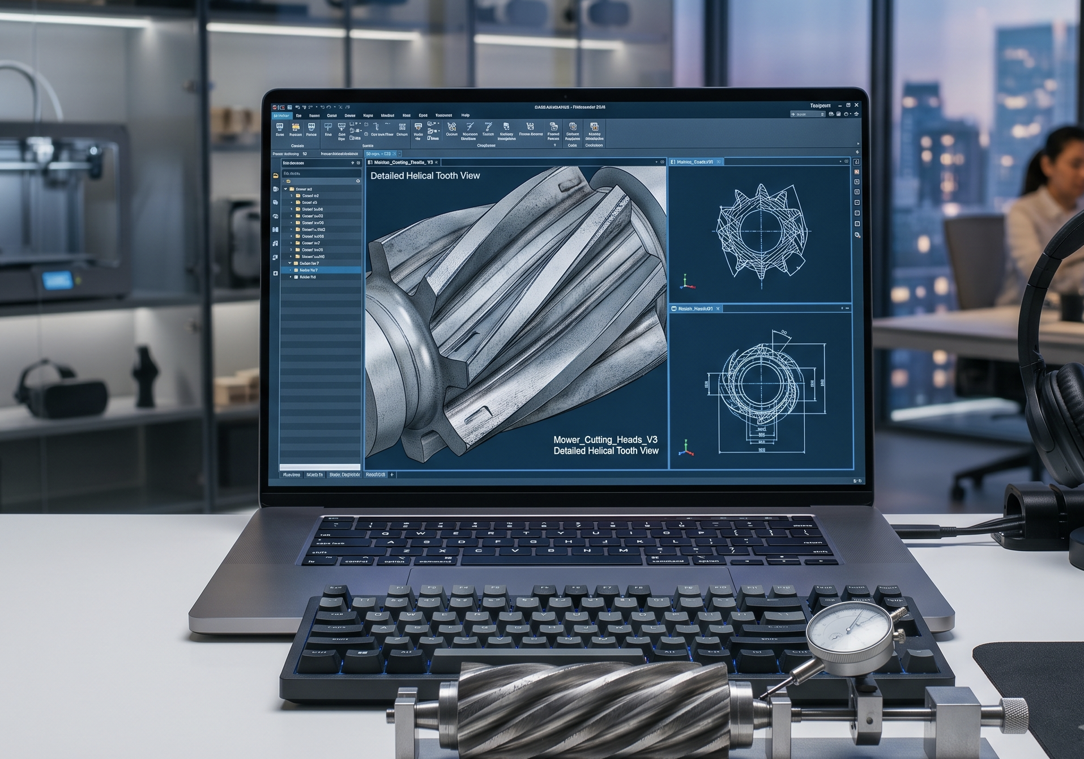Add a new bottom tab with plus

[x=392, y=475]
